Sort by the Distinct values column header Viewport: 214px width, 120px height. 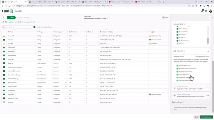[x=74, y=32]
